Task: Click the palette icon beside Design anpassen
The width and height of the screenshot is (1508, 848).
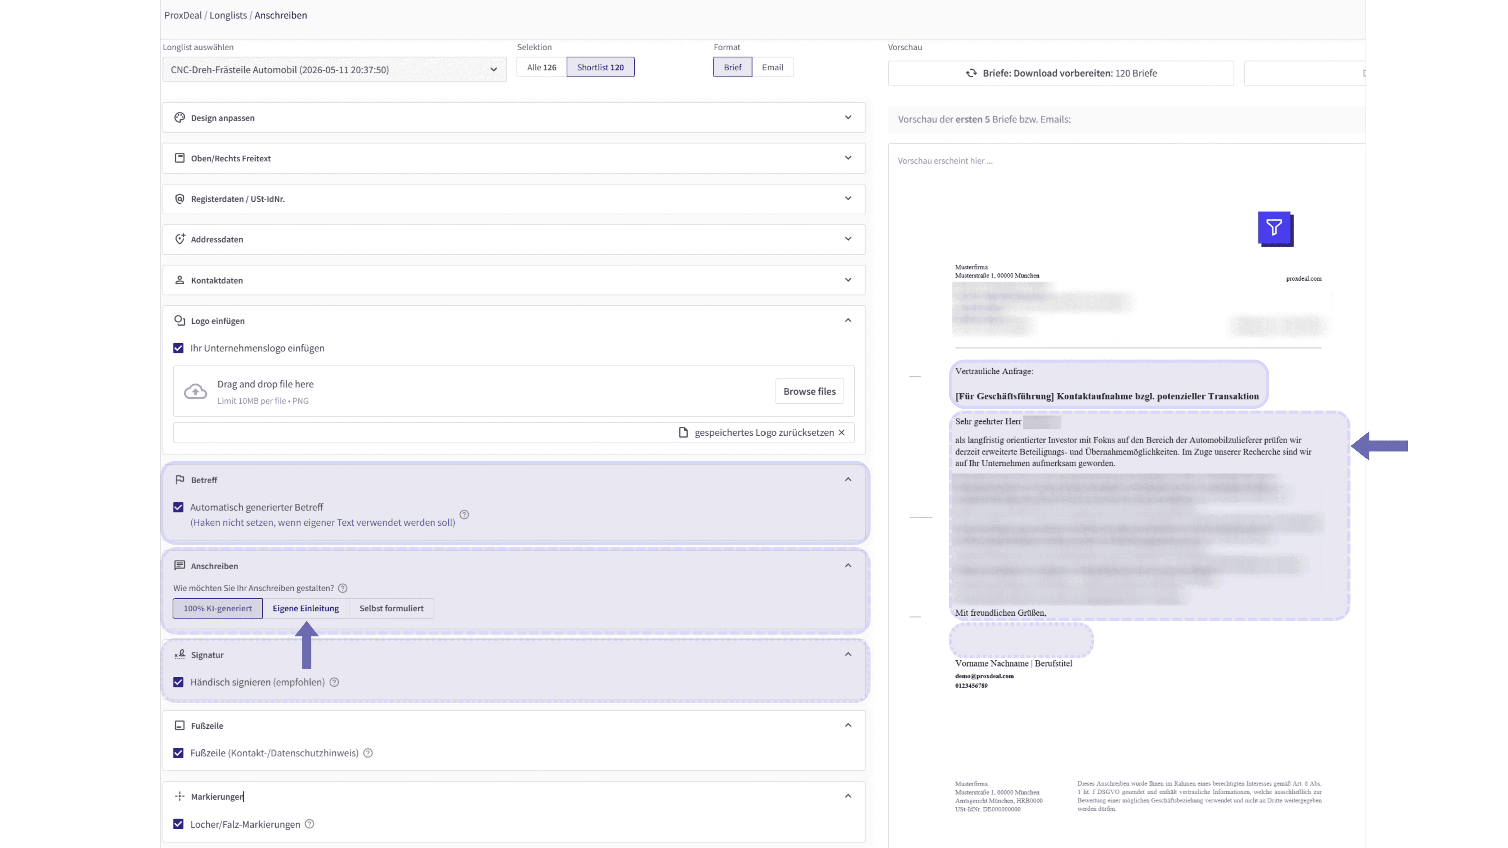Action: pos(180,118)
